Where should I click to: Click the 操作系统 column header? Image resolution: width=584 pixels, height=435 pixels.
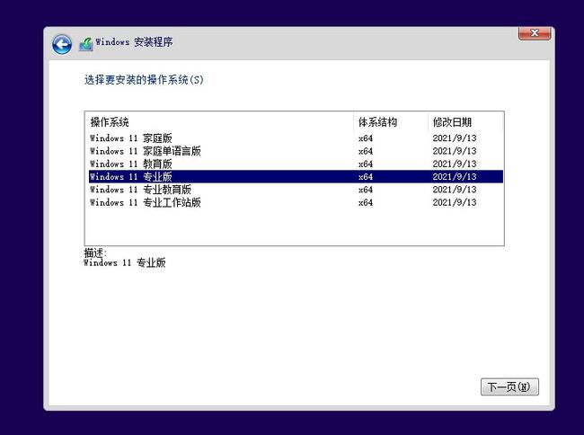[x=221, y=122]
